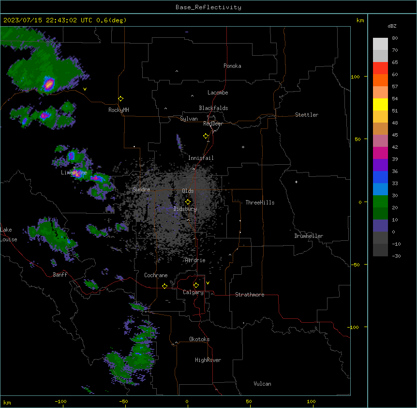Pick the magenta swatch below 42

380,153
